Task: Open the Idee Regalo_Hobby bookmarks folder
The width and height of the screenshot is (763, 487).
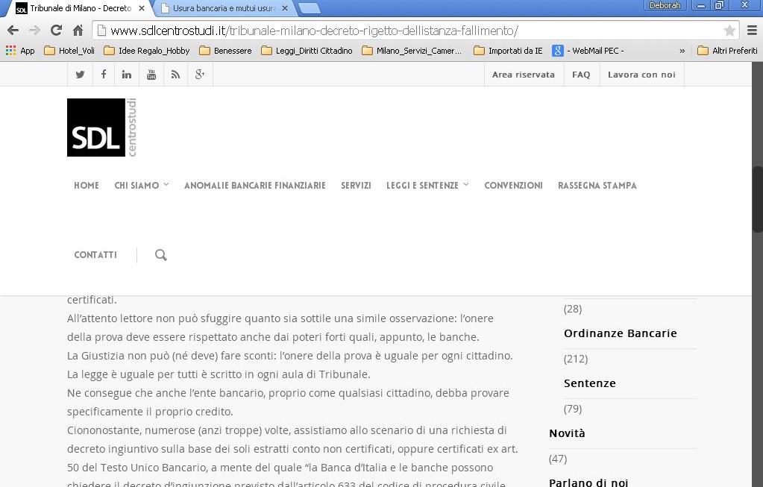Action: click(146, 51)
